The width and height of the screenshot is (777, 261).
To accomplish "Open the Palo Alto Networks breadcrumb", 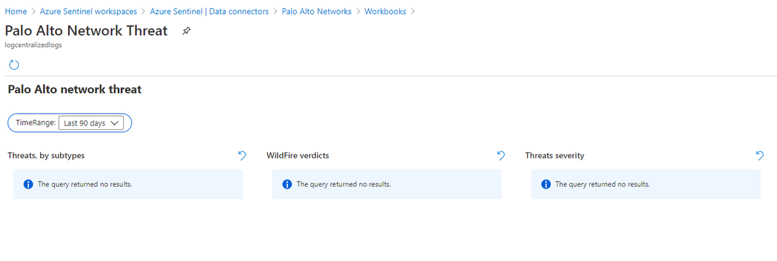I will (x=317, y=11).
